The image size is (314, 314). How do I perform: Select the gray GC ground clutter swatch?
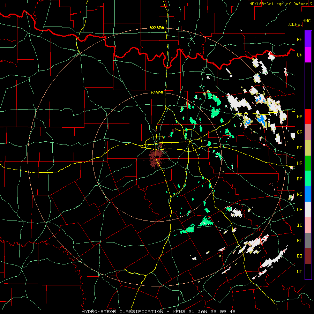(x=308, y=240)
